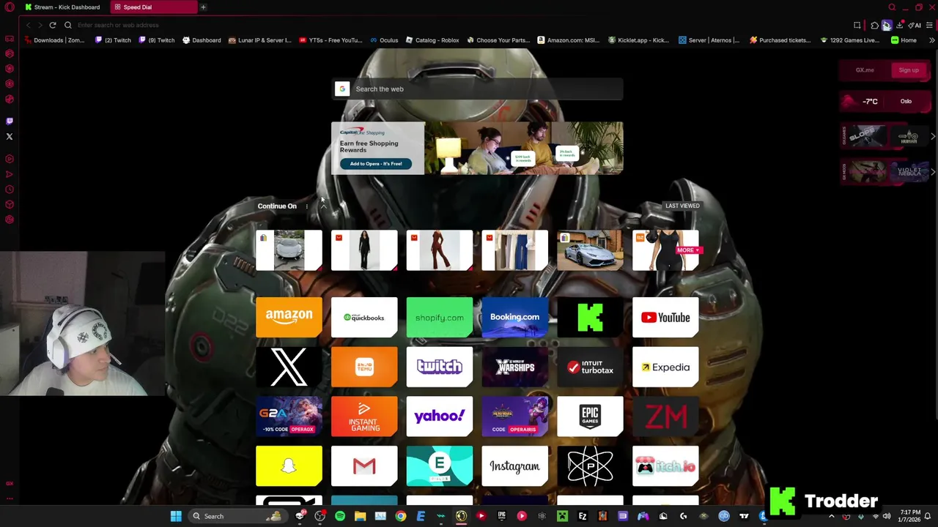Open File Explorer from the taskbar

pos(360,516)
